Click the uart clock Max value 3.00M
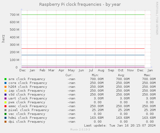 click(x=151, y=98)
